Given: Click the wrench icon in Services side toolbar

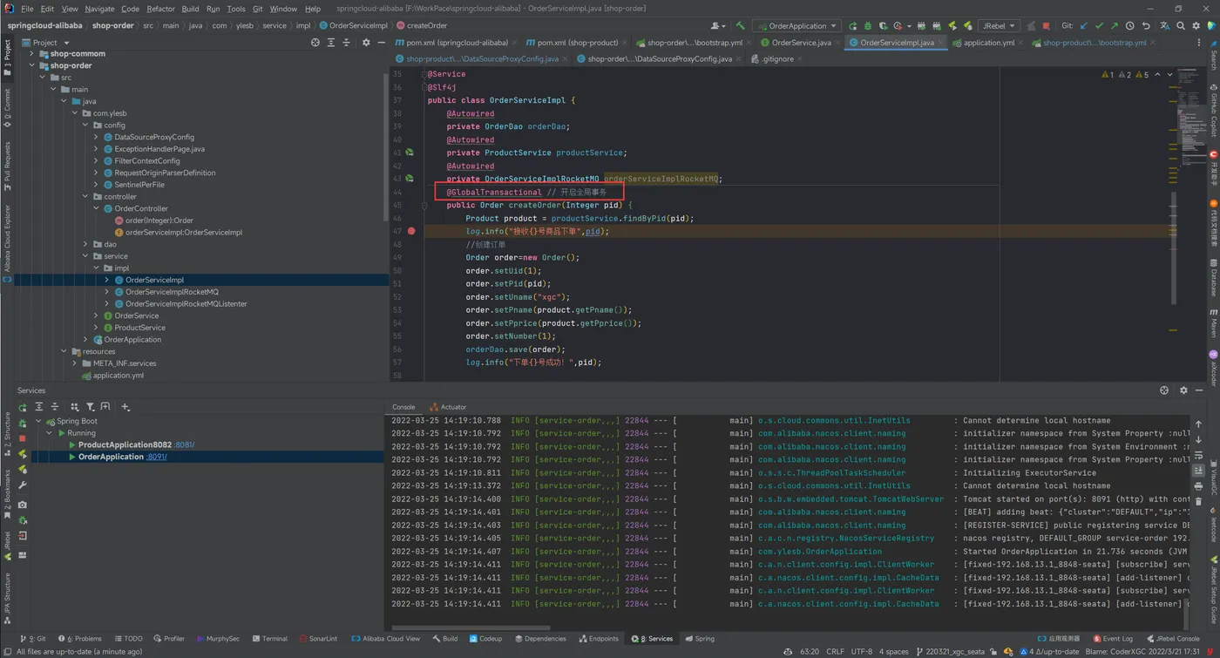Looking at the screenshot, I should coord(23,485).
